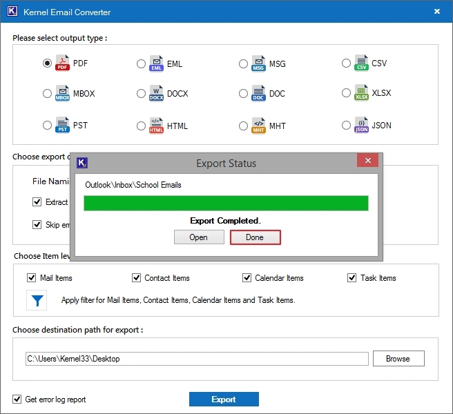453x414 pixels.
Task: Click the Open button in Export Status
Action: [x=199, y=237]
